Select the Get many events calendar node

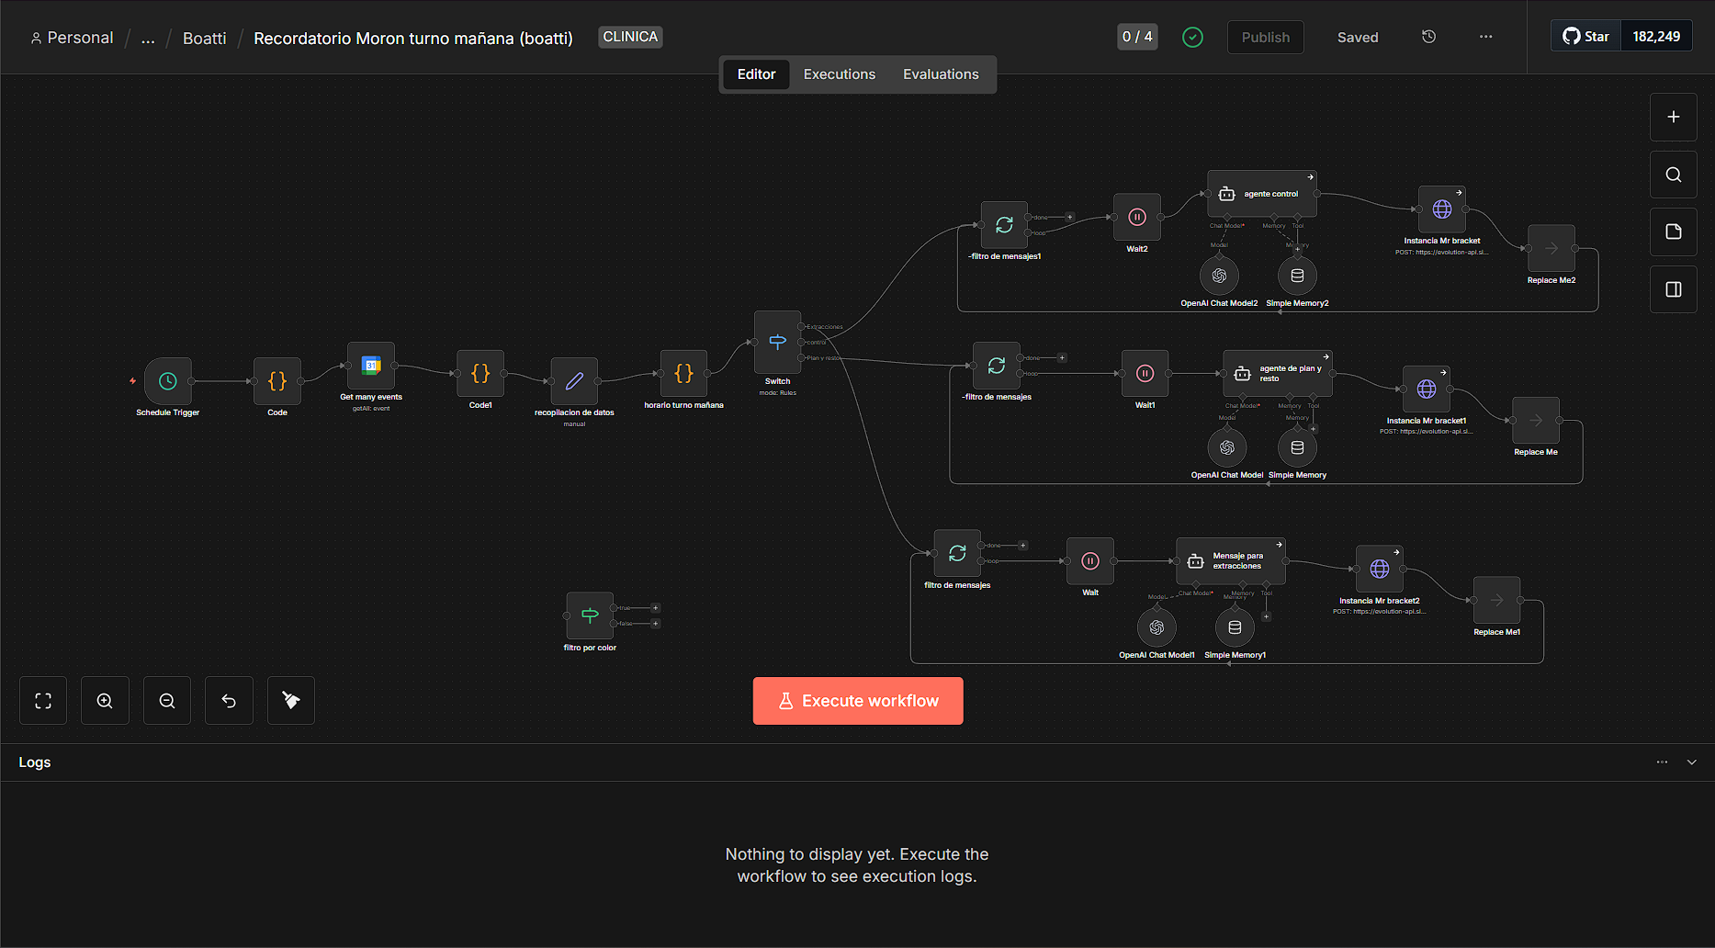(371, 366)
